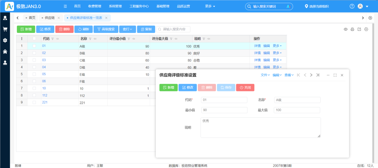Click the red 删除 button in toolbar

coord(64,29)
